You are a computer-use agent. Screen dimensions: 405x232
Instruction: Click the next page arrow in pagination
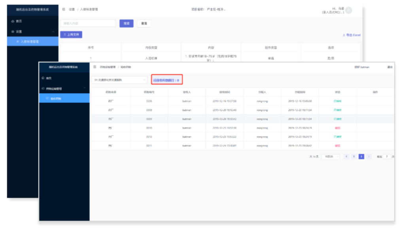point(369,157)
